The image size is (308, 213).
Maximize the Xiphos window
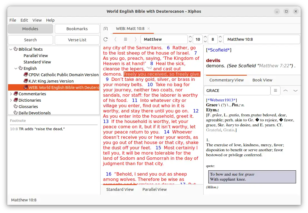(286, 11)
